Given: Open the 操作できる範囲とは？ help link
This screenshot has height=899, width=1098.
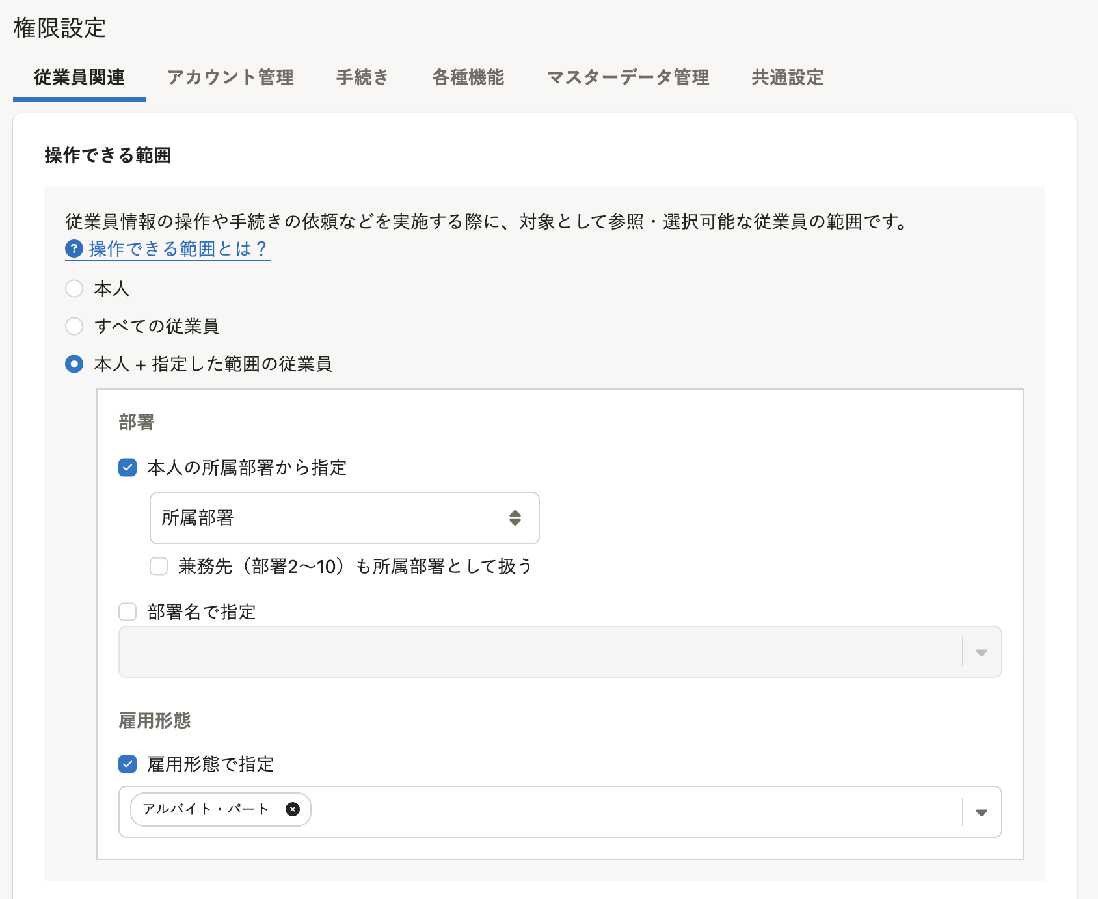Looking at the screenshot, I should point(168,248).
